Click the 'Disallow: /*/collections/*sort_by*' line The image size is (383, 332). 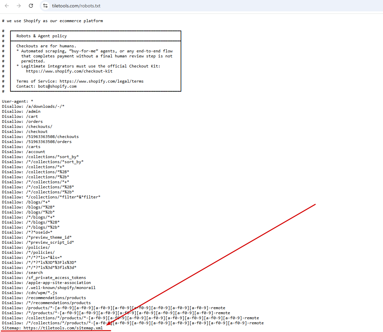coord(43,161)
